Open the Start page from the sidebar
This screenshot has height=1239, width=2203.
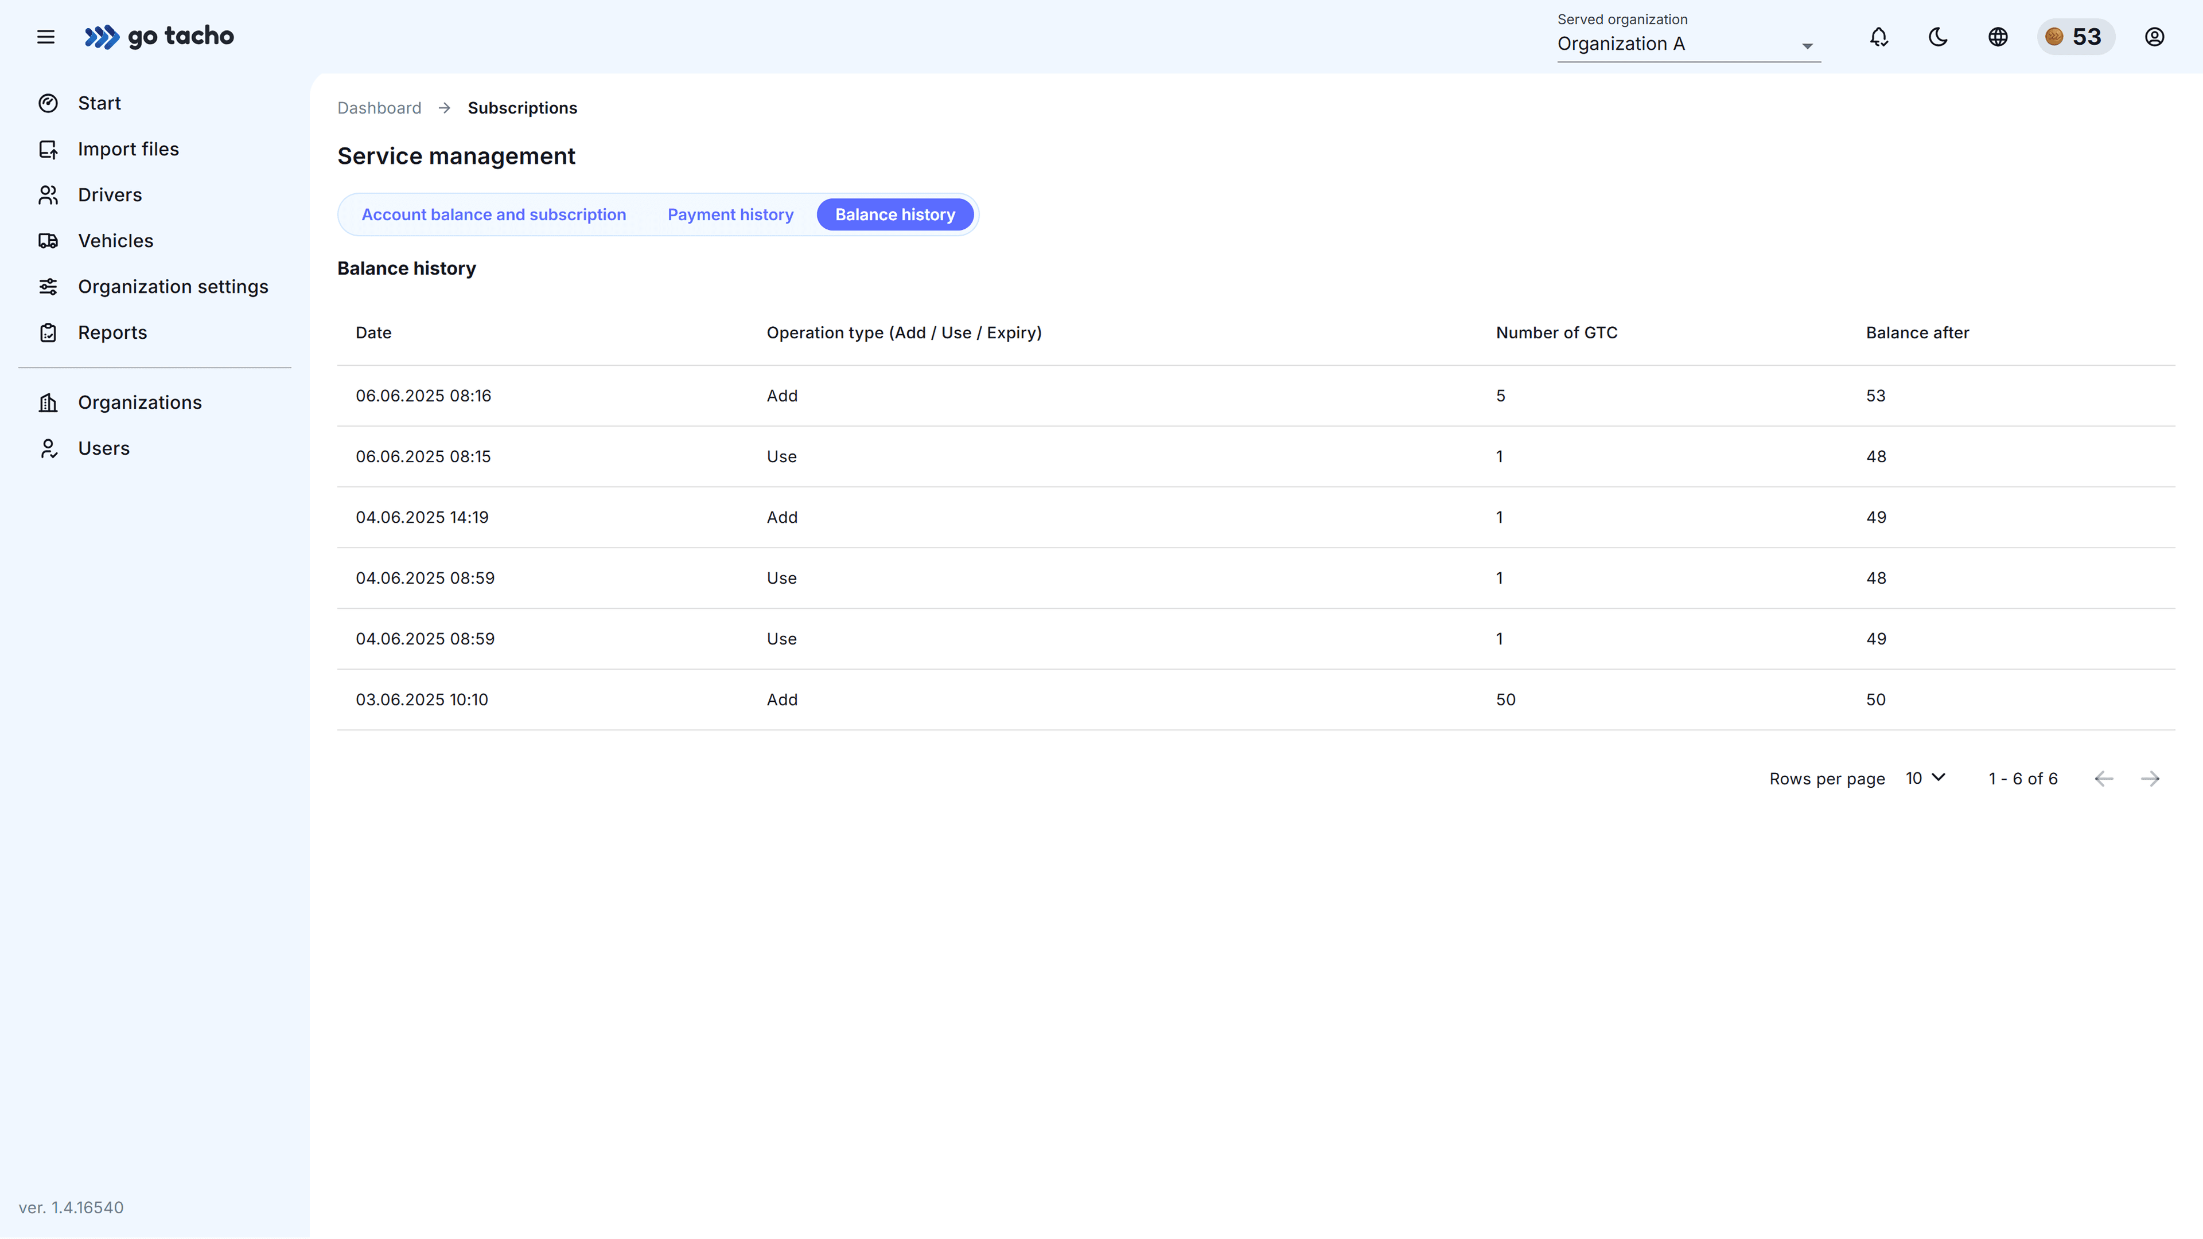tap(100, 103)
